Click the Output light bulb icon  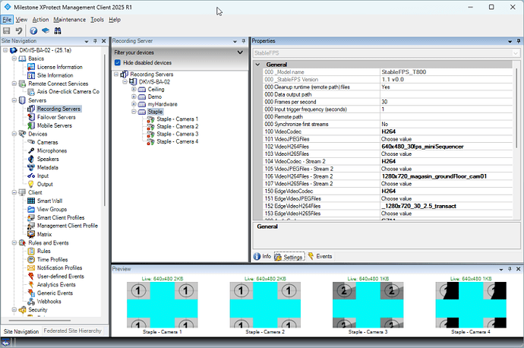[x=31, y=184]
